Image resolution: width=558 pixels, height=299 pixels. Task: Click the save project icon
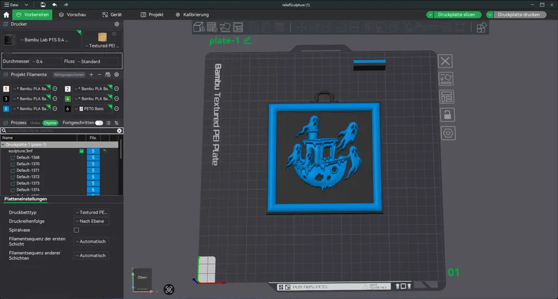tap(43, 4)
